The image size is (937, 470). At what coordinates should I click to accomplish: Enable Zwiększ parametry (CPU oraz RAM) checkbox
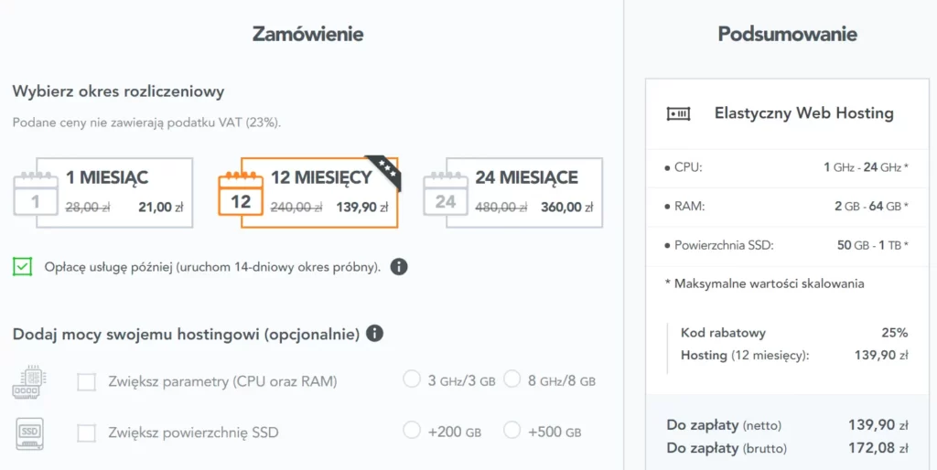point(87,381)
